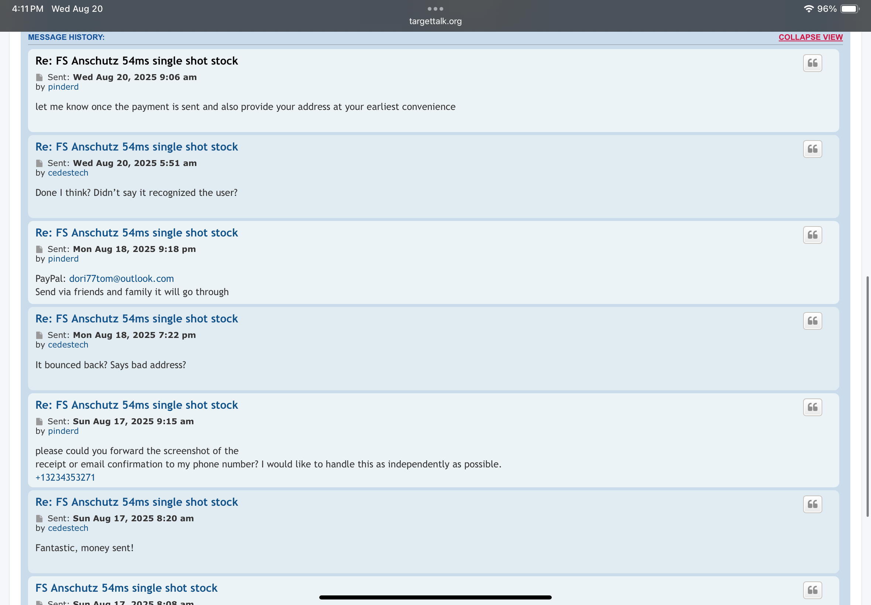The height and width of the screenshot is (605, 871).
Task: Tap the targettalk.org address bar
Action: [x=435, y=21]
